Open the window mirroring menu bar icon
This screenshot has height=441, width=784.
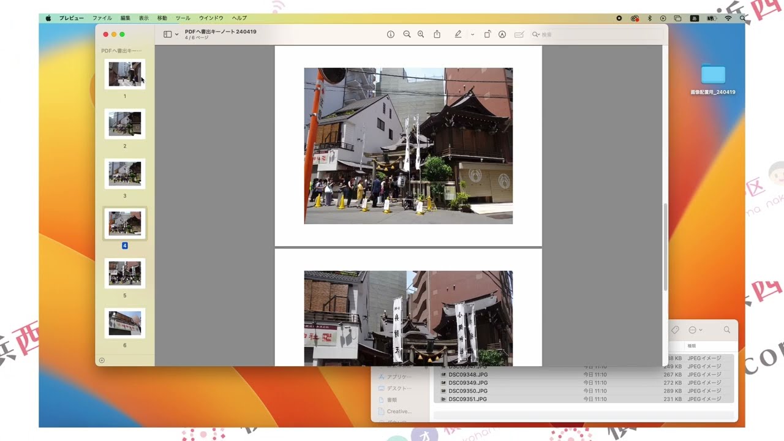(678, 18)
